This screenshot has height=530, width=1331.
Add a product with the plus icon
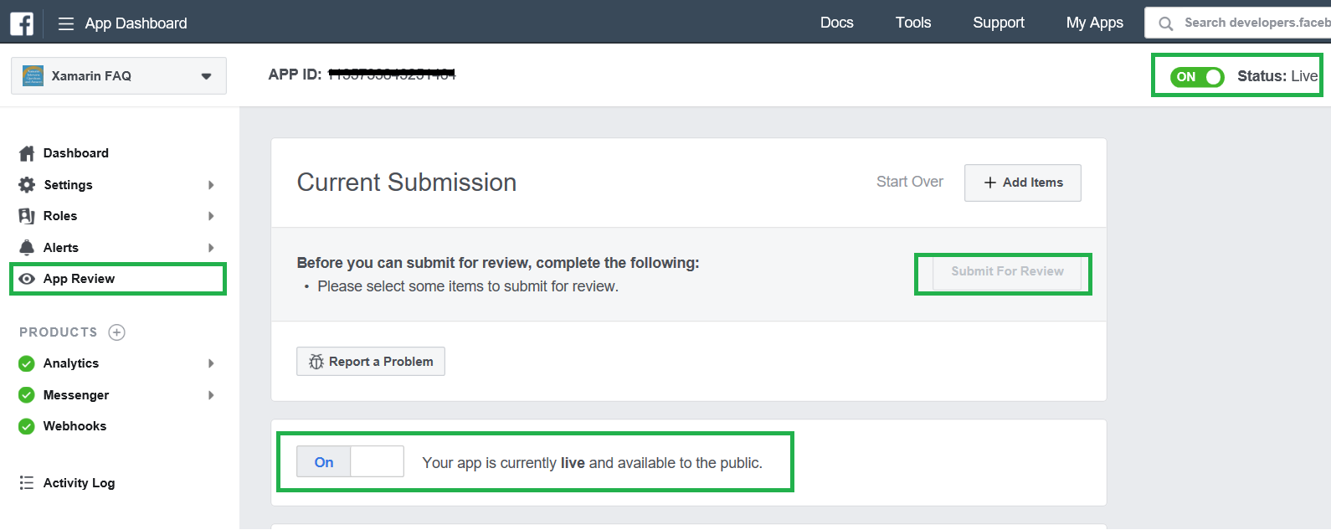pos(117,332)
